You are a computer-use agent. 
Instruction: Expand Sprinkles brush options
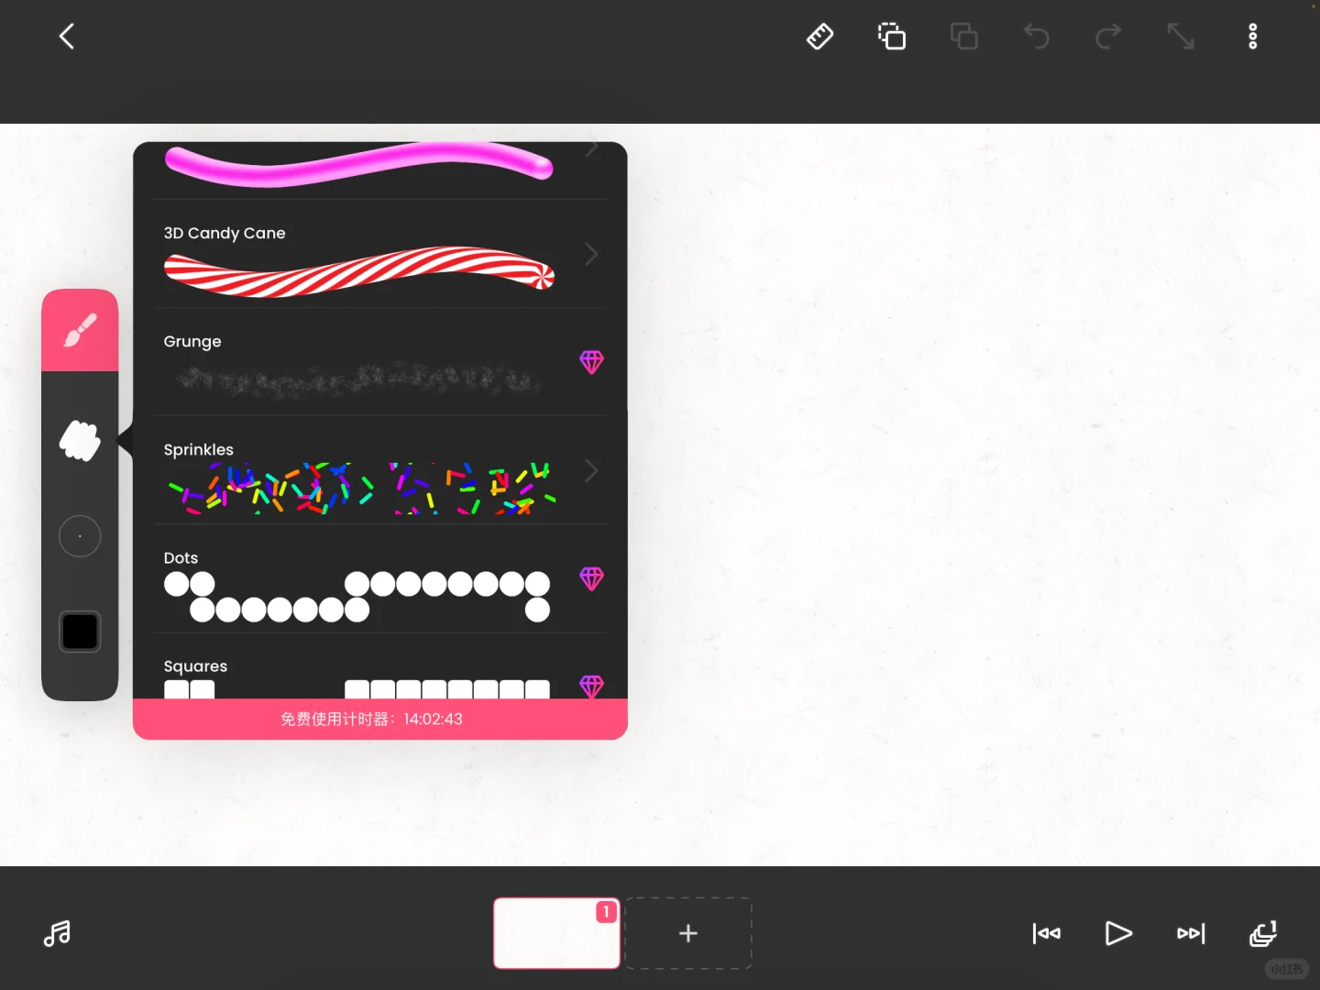[x=591, y=471]
